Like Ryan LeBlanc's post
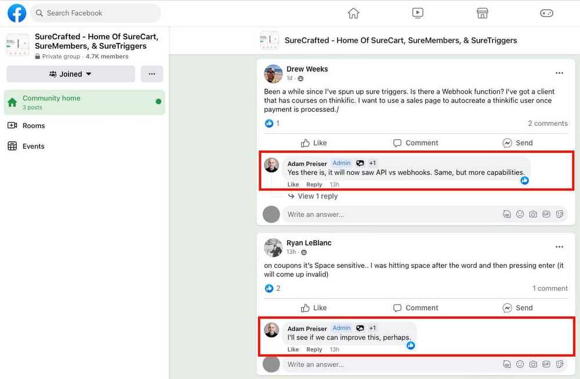 pyautogui.click(x=314, y=308)
